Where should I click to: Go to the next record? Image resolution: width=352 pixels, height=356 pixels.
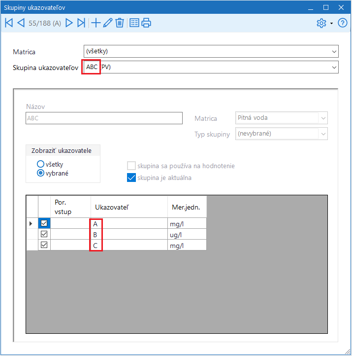coord(69,23)
